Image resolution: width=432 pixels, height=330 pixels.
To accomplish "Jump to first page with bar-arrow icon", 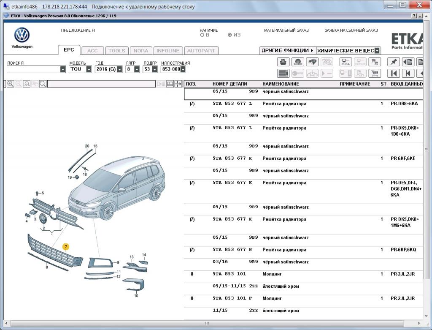I will pyautogui.click(x=394, y=74).
